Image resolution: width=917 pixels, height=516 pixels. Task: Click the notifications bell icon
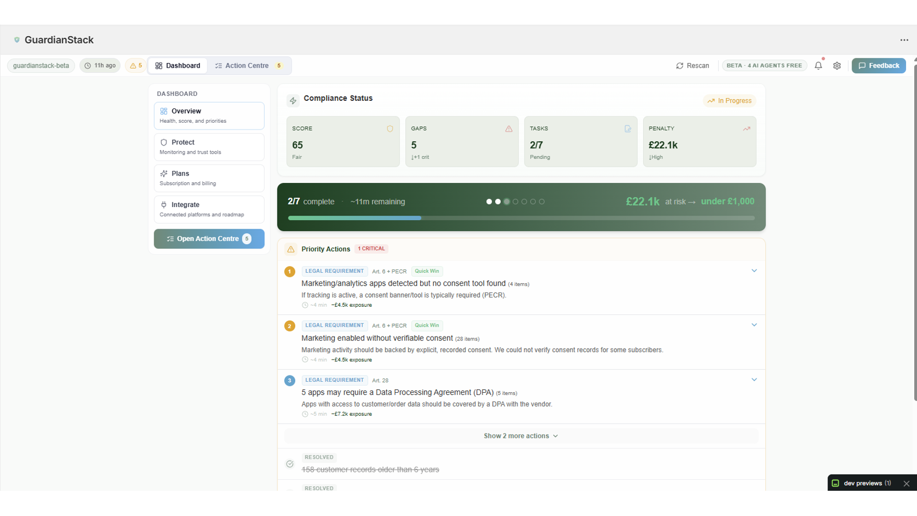tap(818, 66)
